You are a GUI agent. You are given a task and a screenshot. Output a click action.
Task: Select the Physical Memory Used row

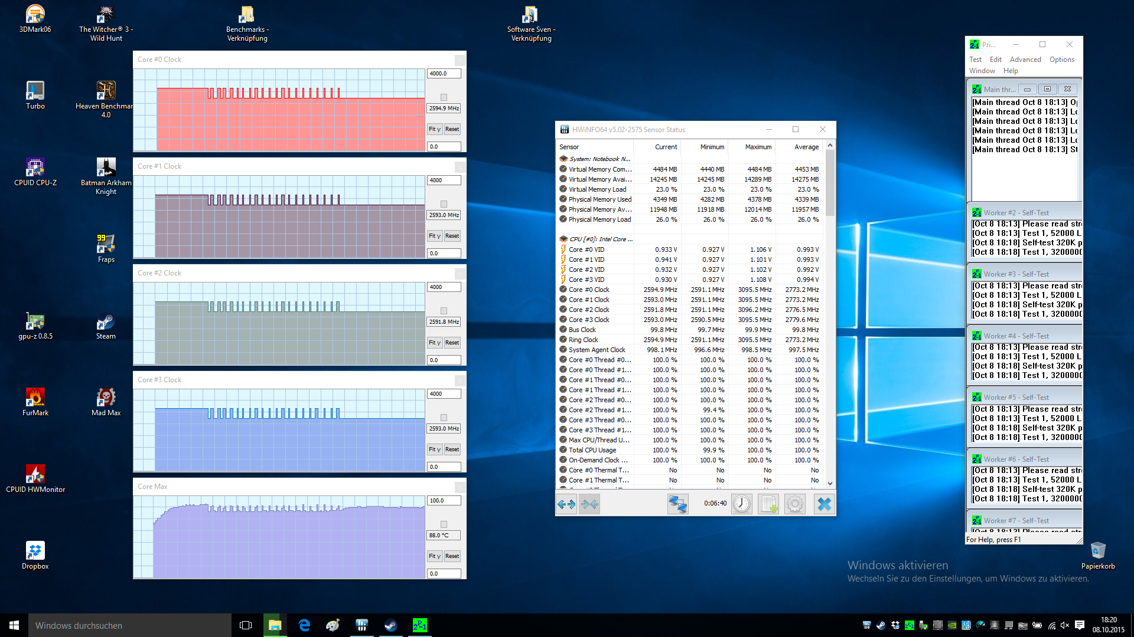(690, 199)
